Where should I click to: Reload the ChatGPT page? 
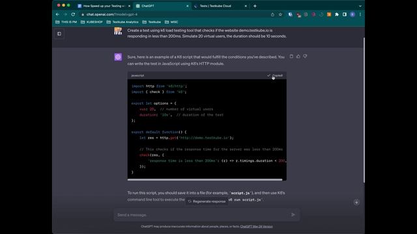pyautogui.click(x=73, y=14)
